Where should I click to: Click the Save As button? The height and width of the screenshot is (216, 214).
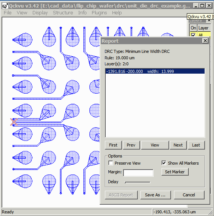155,195
